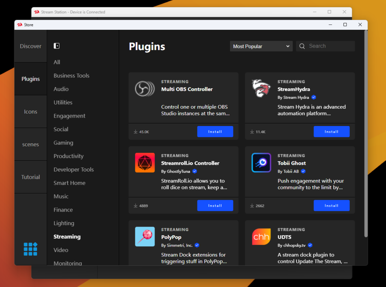Select the Social category

click(61, 129)
